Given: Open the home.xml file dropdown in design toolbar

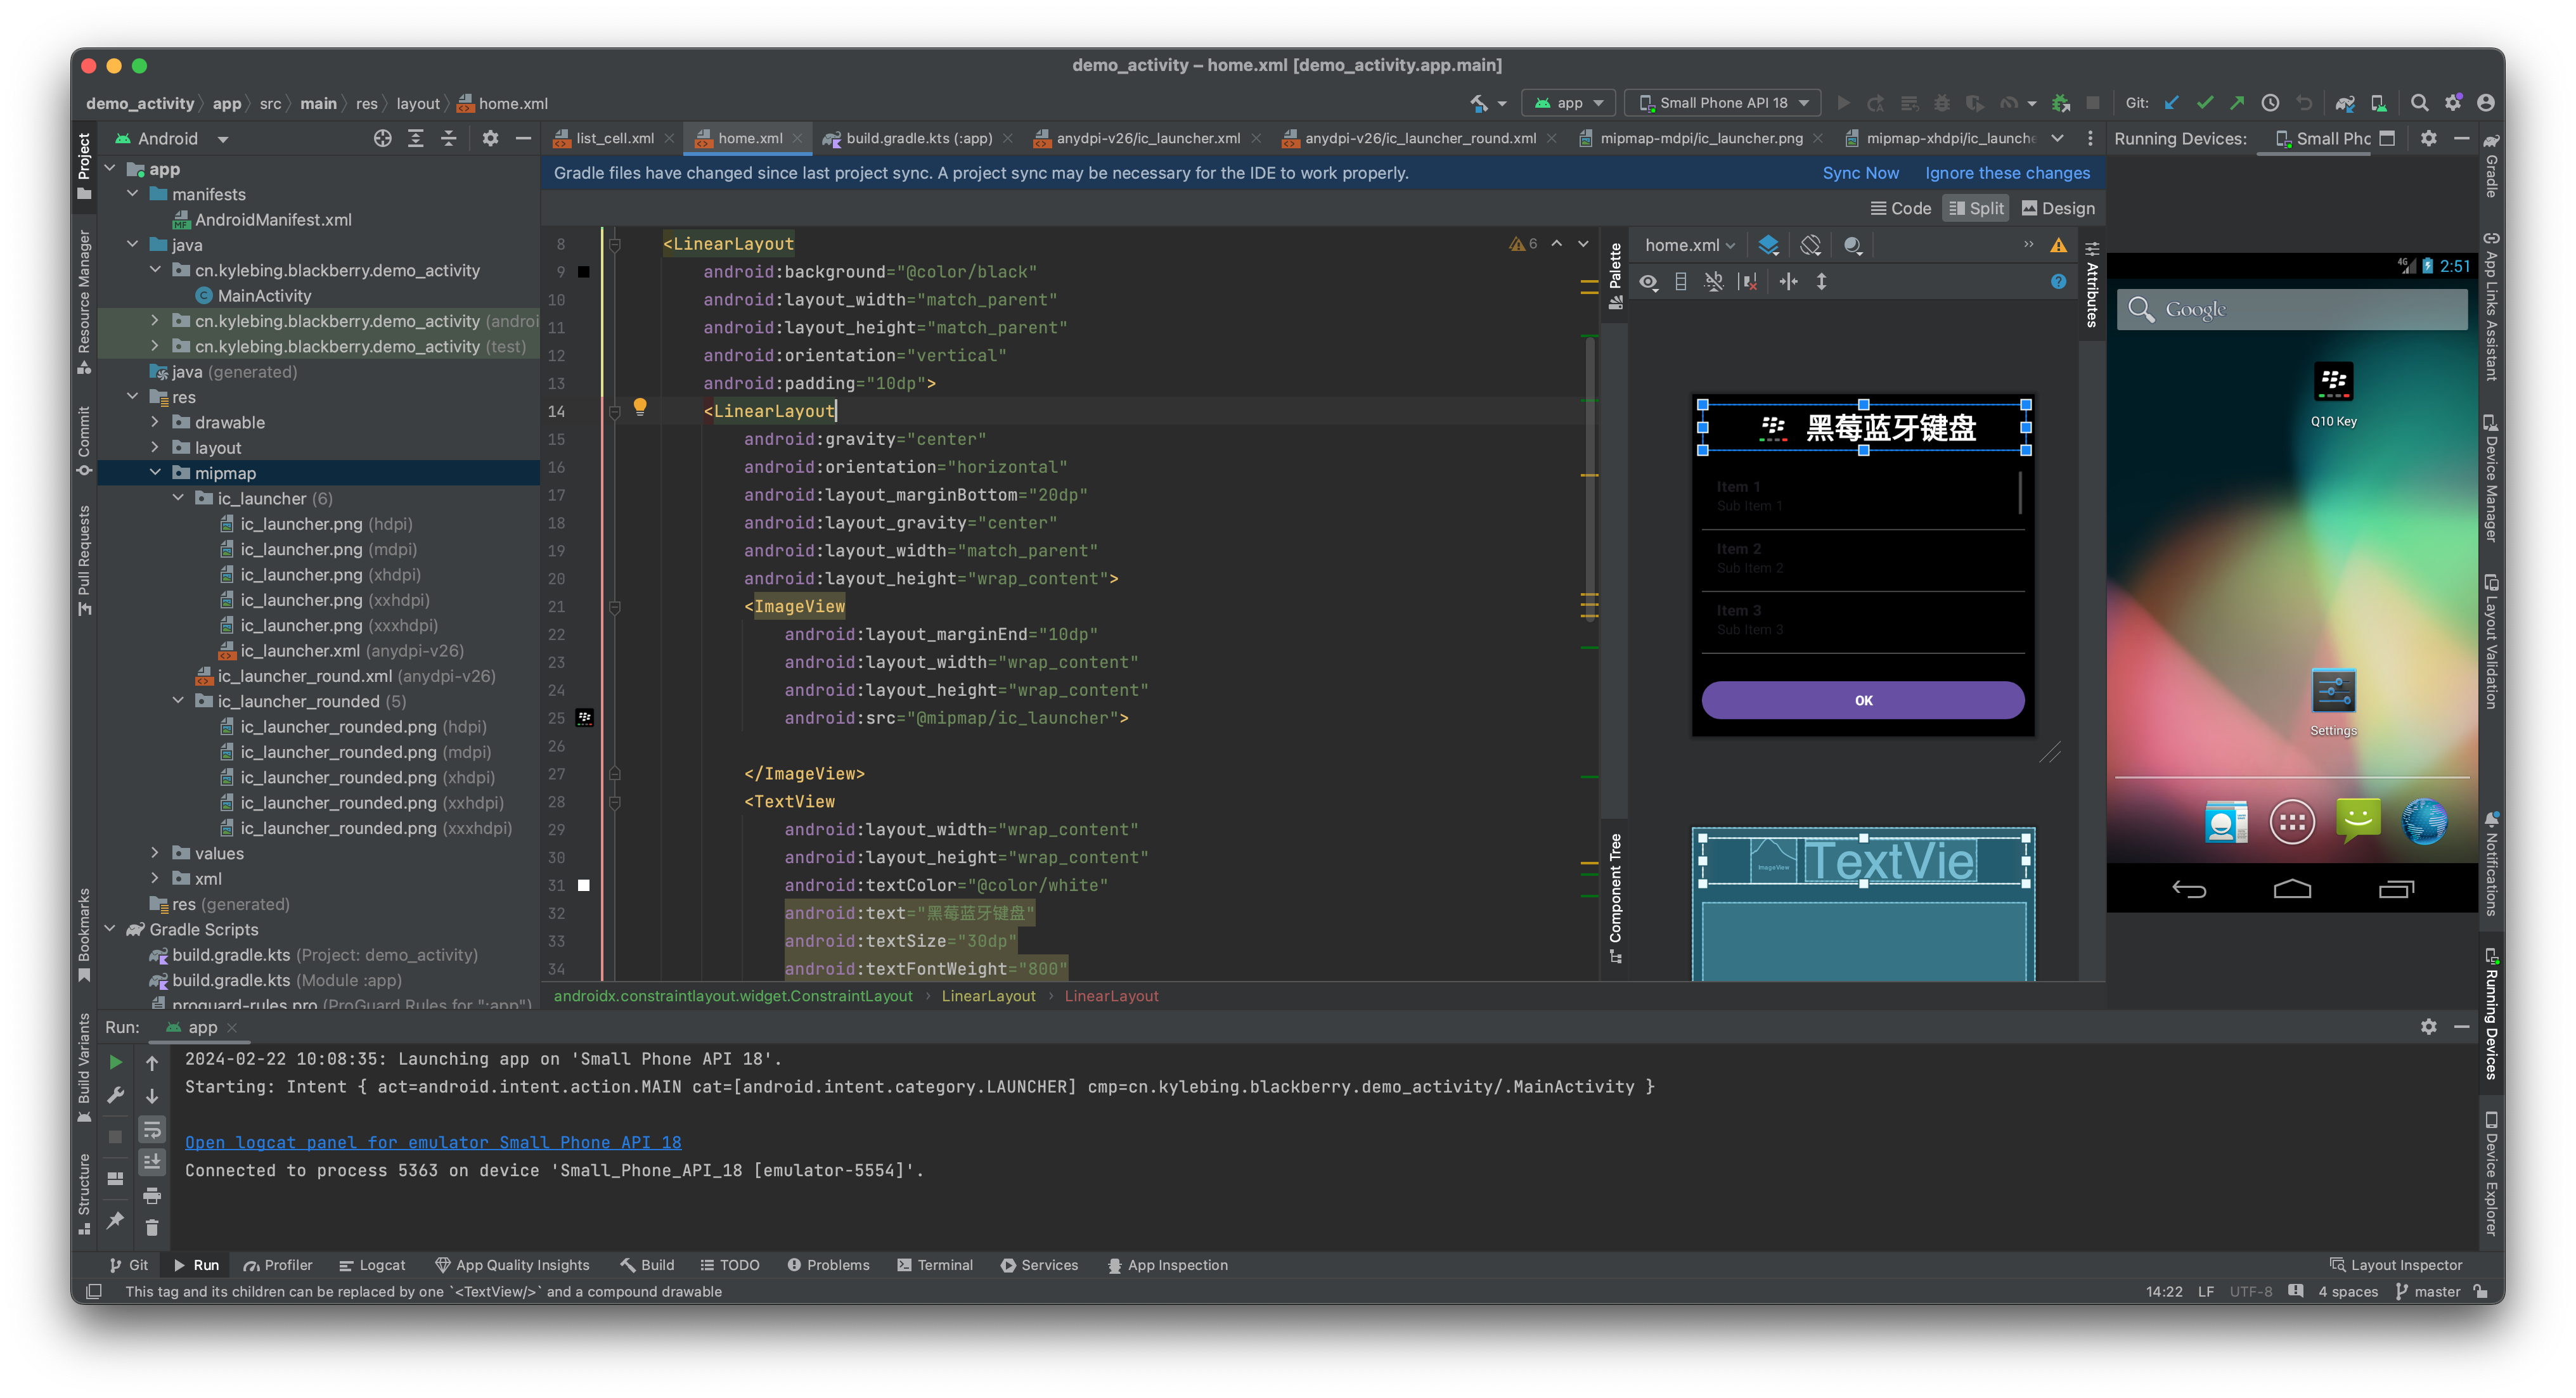Looking at the screenshot, I should pyautogui.click(x=1690, y=245).
